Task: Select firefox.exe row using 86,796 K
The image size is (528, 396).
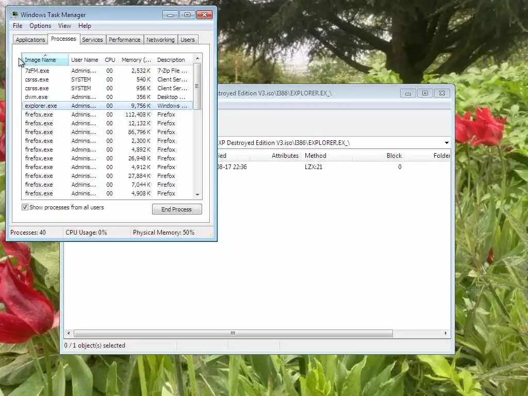Action: [107, 132]
